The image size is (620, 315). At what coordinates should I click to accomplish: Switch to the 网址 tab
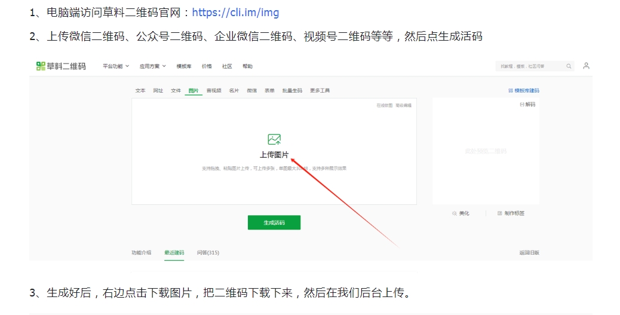point(158,91)
